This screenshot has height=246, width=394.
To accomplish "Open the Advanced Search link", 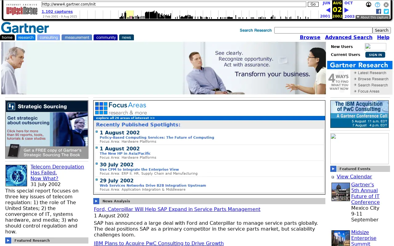I will click(349, 37).
